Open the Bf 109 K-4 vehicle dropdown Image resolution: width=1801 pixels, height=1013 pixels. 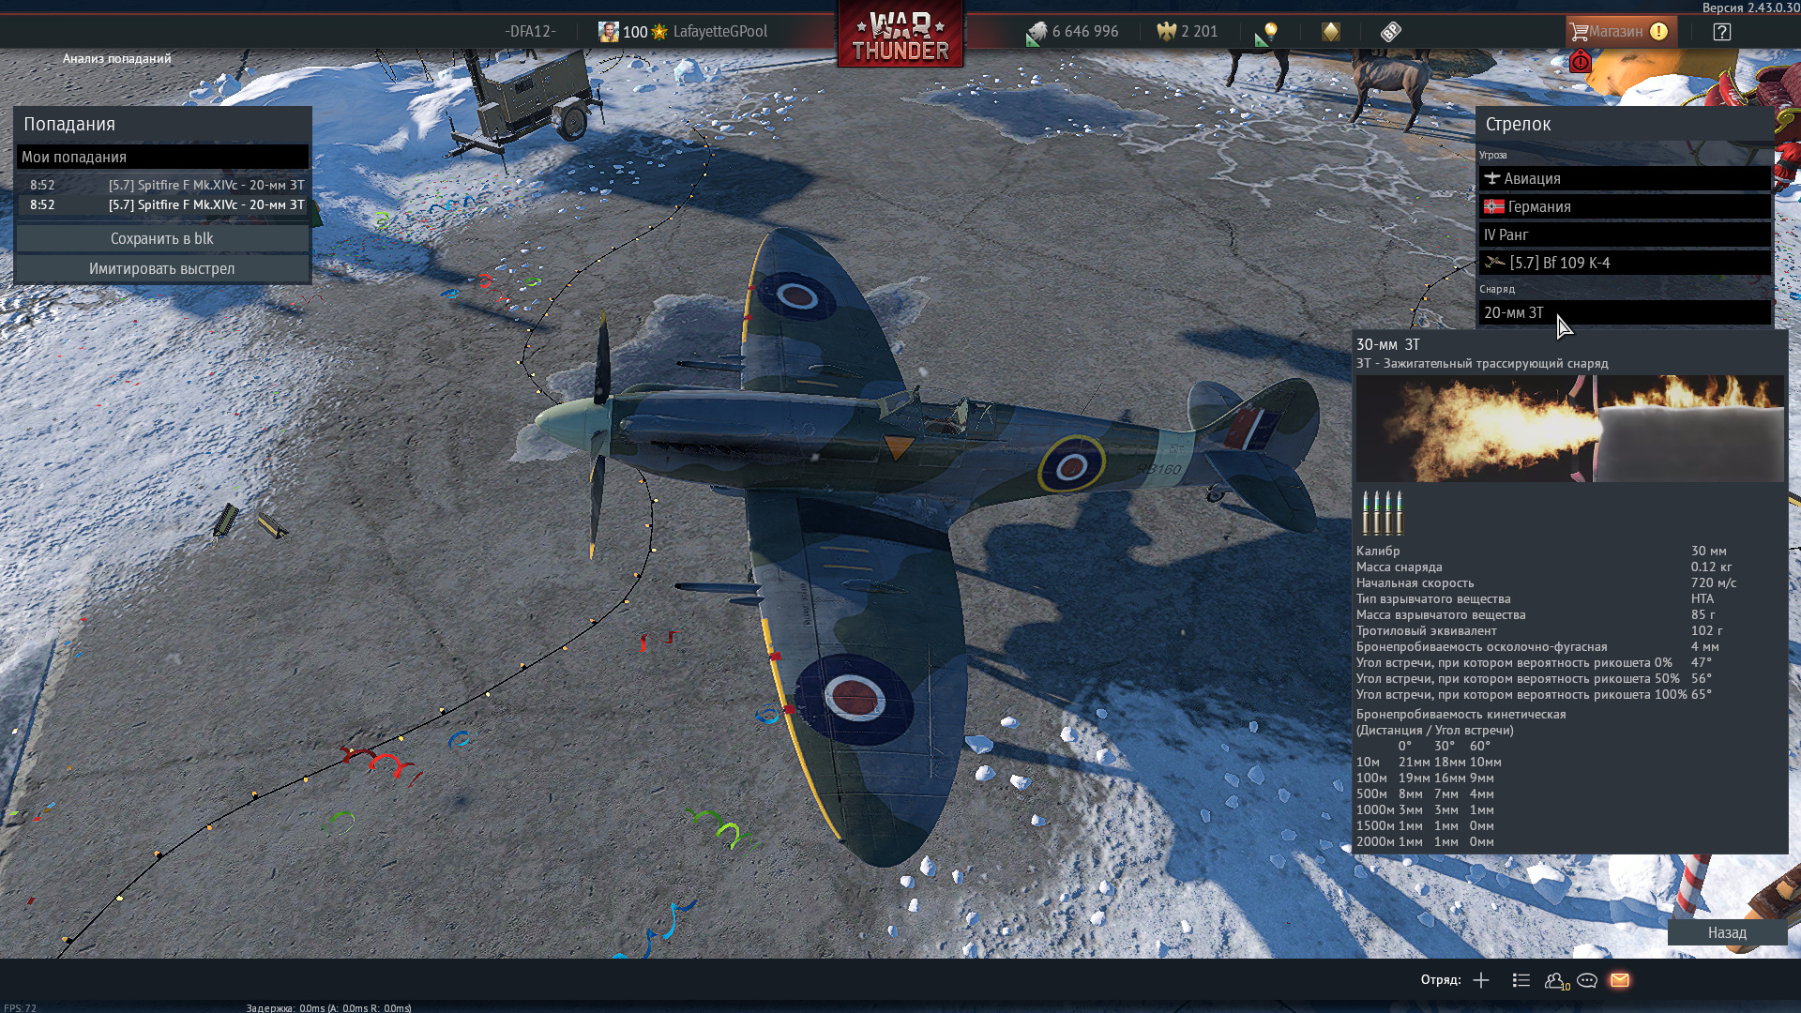(x=1625, y=263)
